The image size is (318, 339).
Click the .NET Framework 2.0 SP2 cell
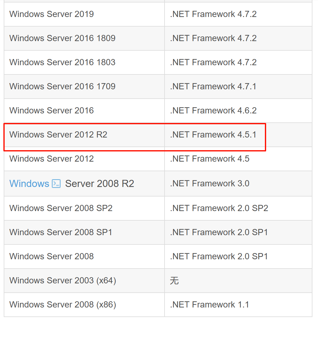(238, 208)
